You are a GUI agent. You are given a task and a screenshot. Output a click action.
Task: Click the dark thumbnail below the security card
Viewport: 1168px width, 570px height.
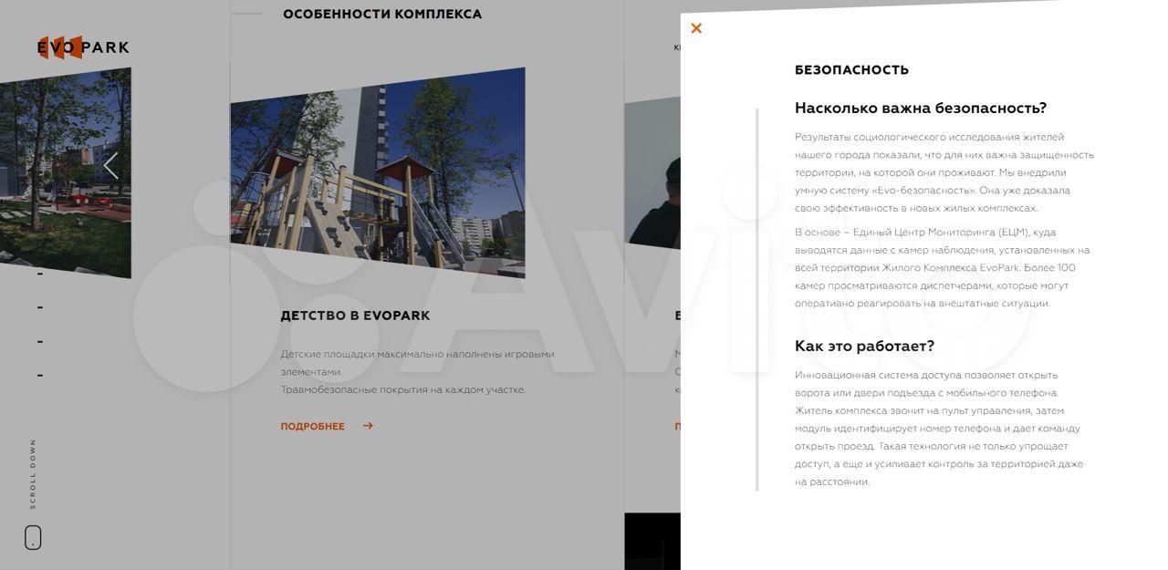tap(652, 542)
